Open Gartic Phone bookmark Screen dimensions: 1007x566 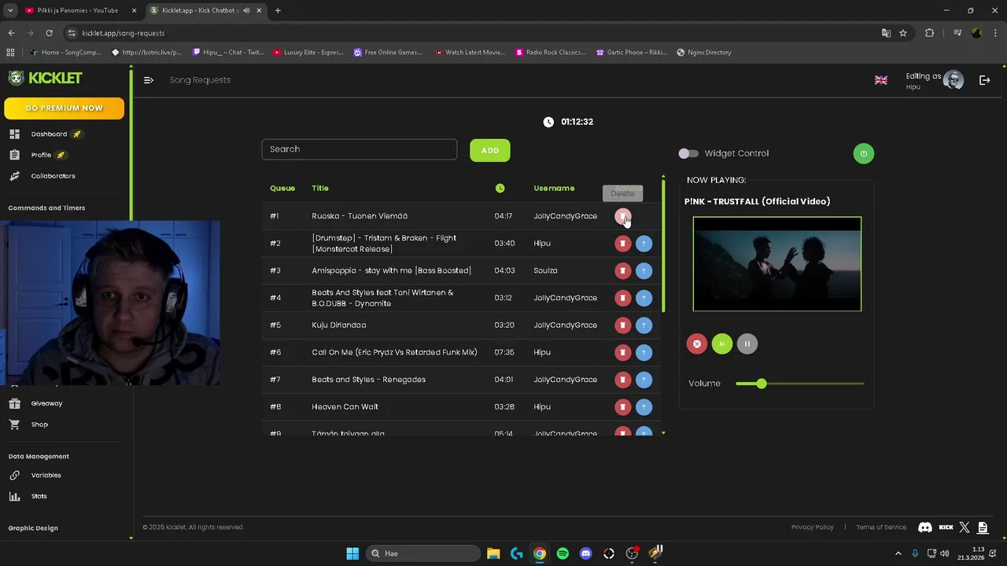click(x=631, y=53)
